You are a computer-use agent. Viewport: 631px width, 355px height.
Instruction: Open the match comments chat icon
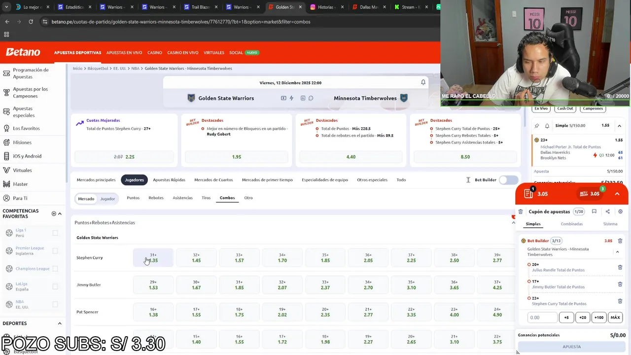pos(311,98)
